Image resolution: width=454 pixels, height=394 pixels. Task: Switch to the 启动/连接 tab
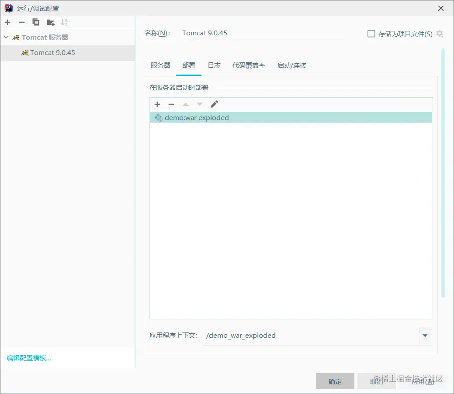coord(292,65)
